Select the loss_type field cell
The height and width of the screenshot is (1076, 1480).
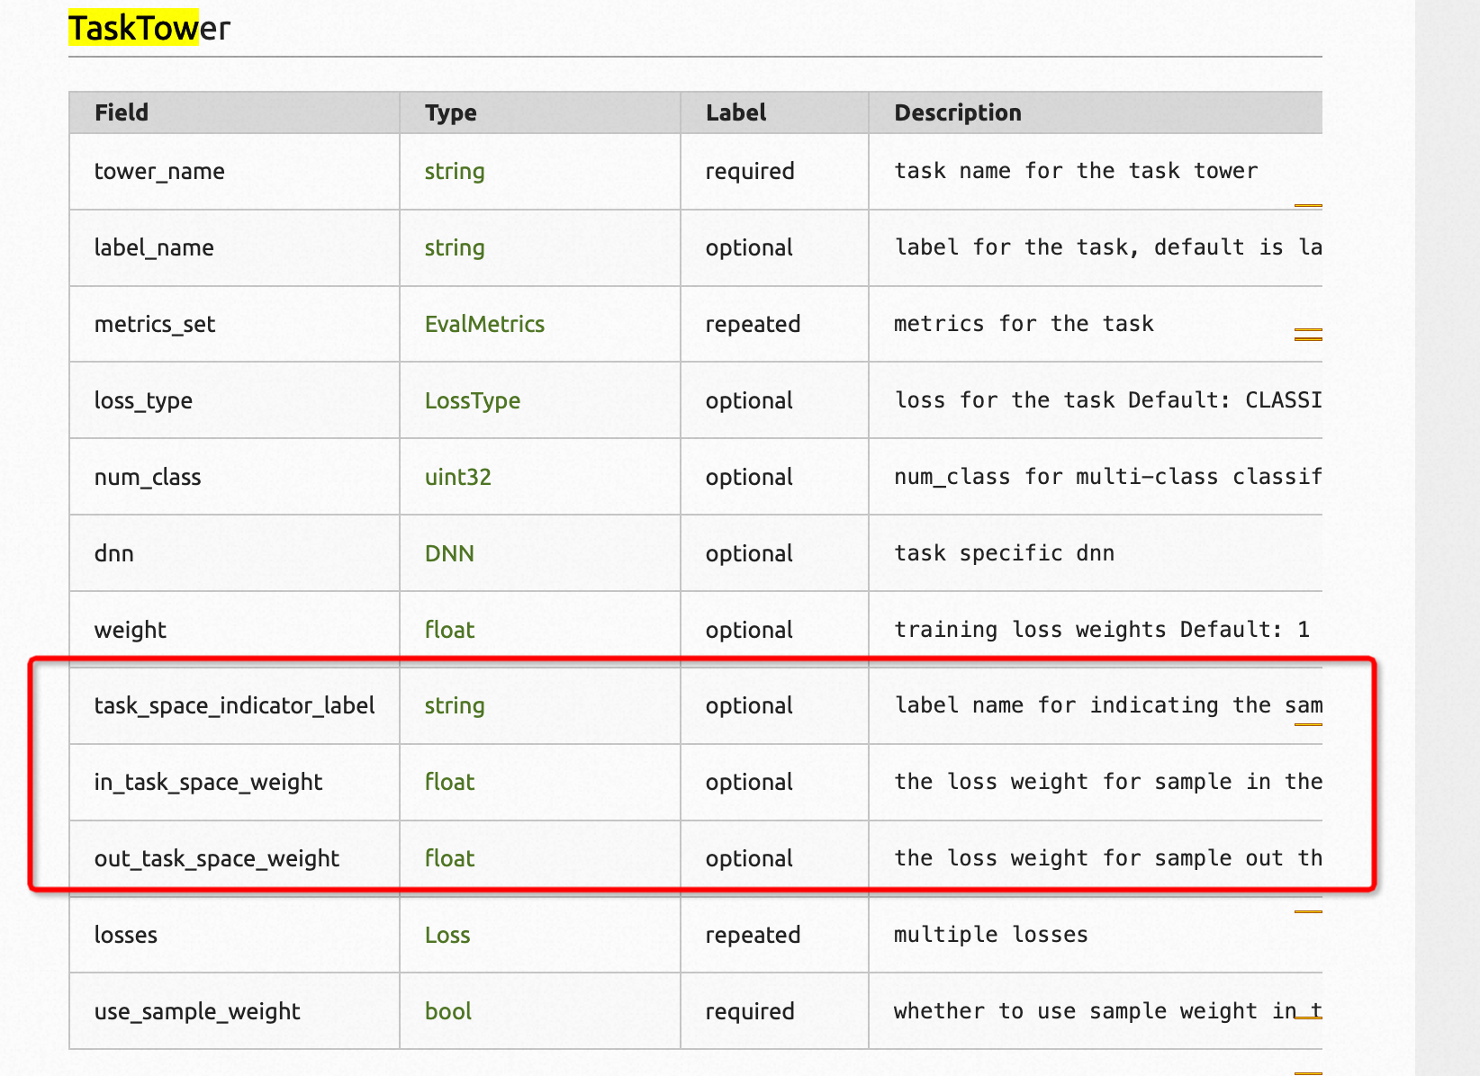click(234, 400)
